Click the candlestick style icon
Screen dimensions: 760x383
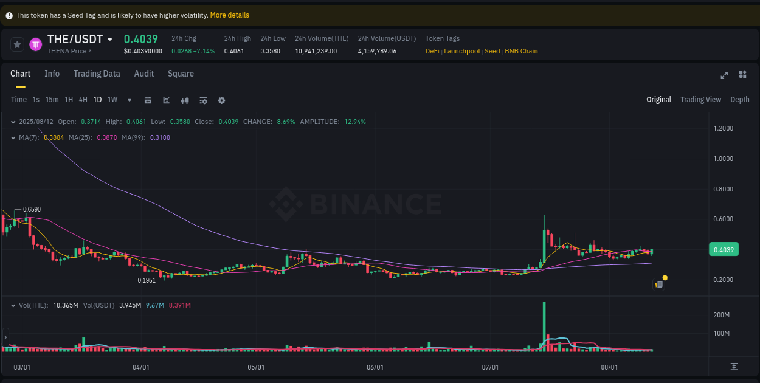185,100
